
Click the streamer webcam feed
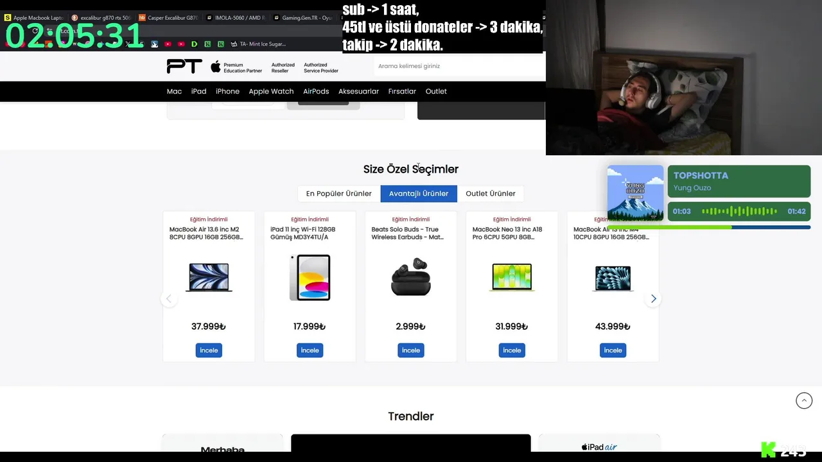click(x=684, y=78)
